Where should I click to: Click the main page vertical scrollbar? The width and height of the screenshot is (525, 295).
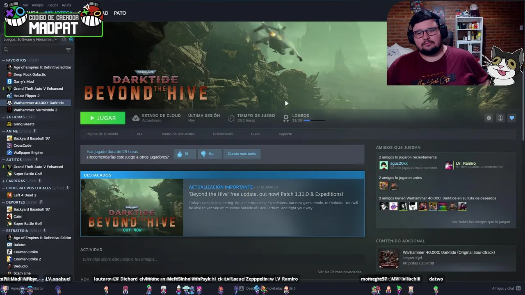[523, 82]
